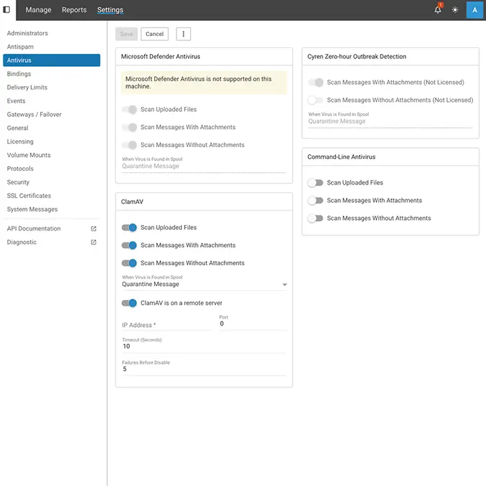This screenshot has height=486, width=486.
Task: Disable ClamAV is on a remote server
Action: click(x=129, y=303)
